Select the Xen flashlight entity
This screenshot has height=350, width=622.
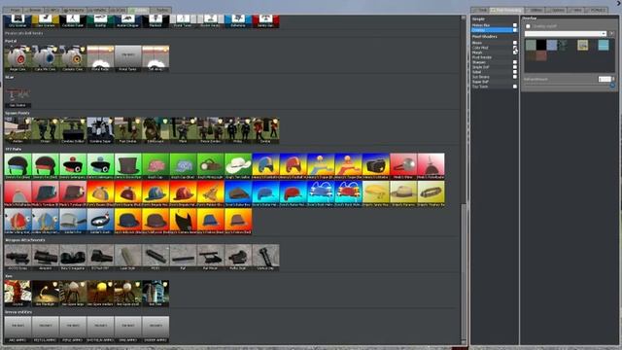pyautogui.click(x=46, y=294)
